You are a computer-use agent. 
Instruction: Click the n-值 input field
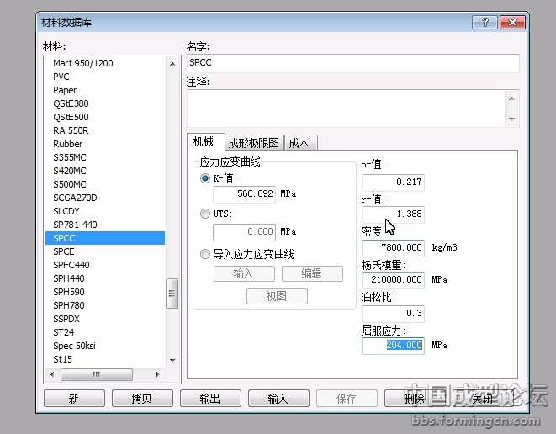tap(393, 183)
